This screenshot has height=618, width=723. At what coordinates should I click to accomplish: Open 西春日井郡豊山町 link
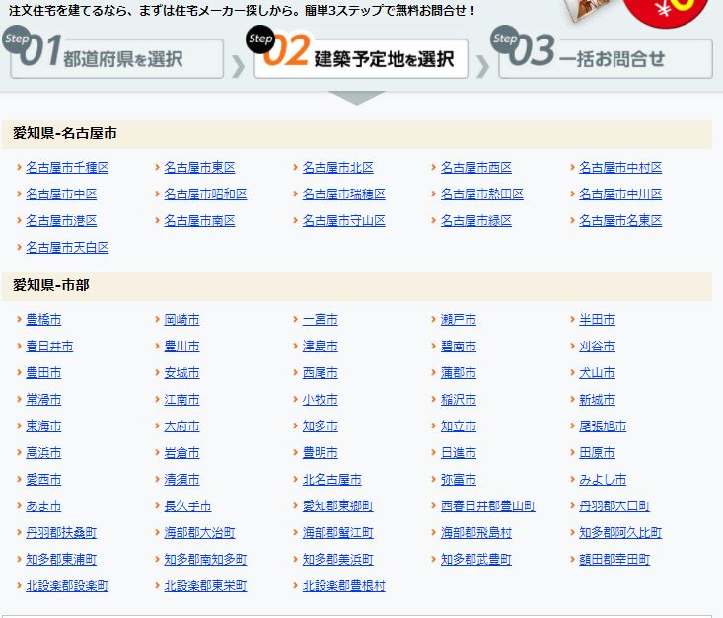(x=487, y=506)
